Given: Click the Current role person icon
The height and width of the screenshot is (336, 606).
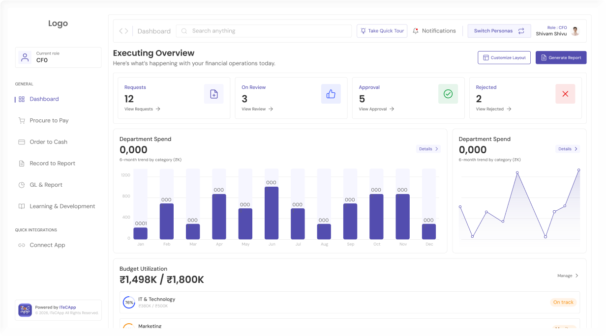Looking at the screenshot, I should [25, 57].
